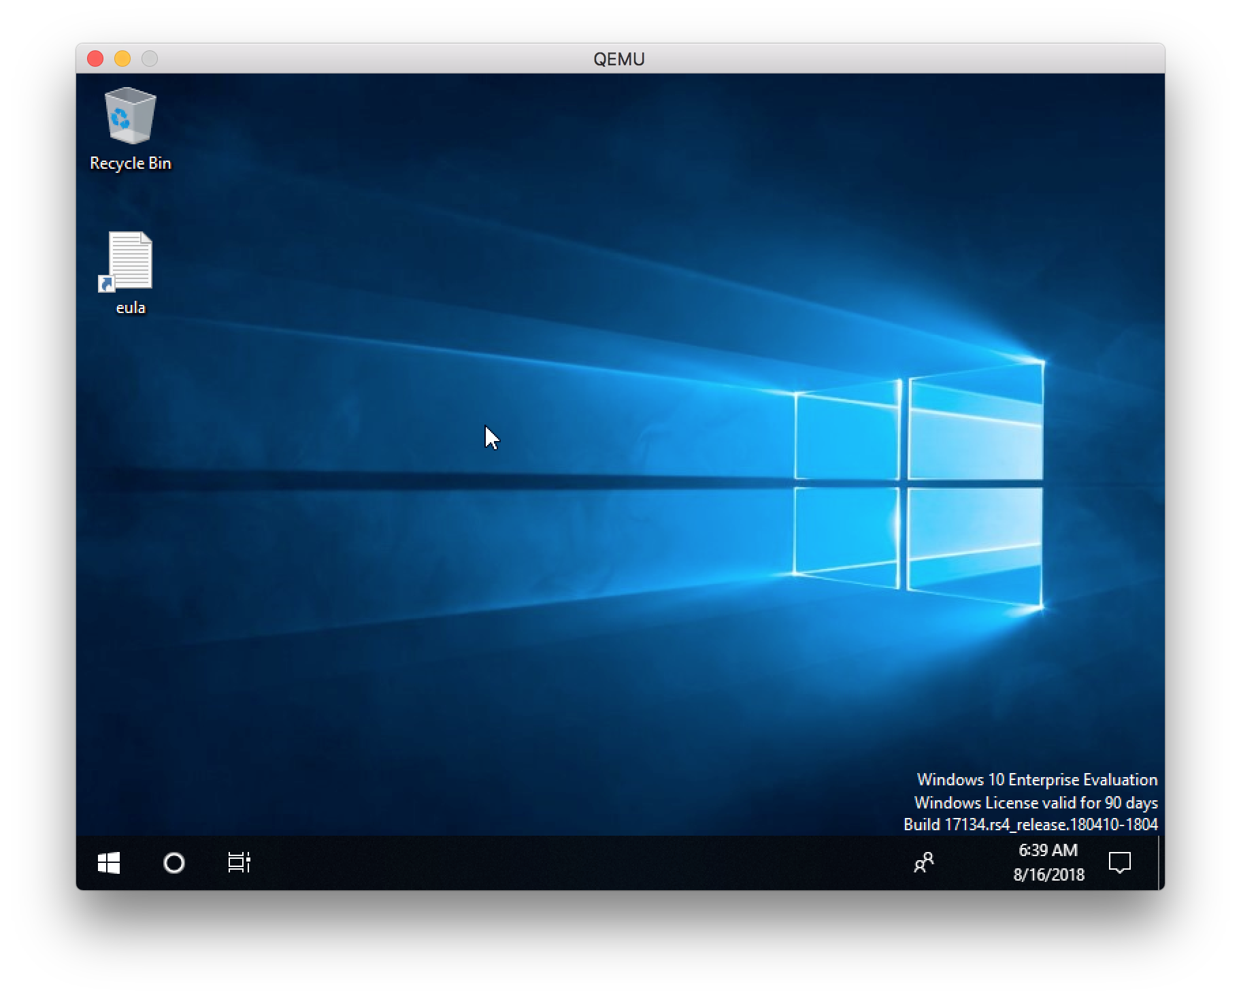Launch Cortana search from the taskbar
The height and width of the screenshot is (999, 1241).
[174, 863]
